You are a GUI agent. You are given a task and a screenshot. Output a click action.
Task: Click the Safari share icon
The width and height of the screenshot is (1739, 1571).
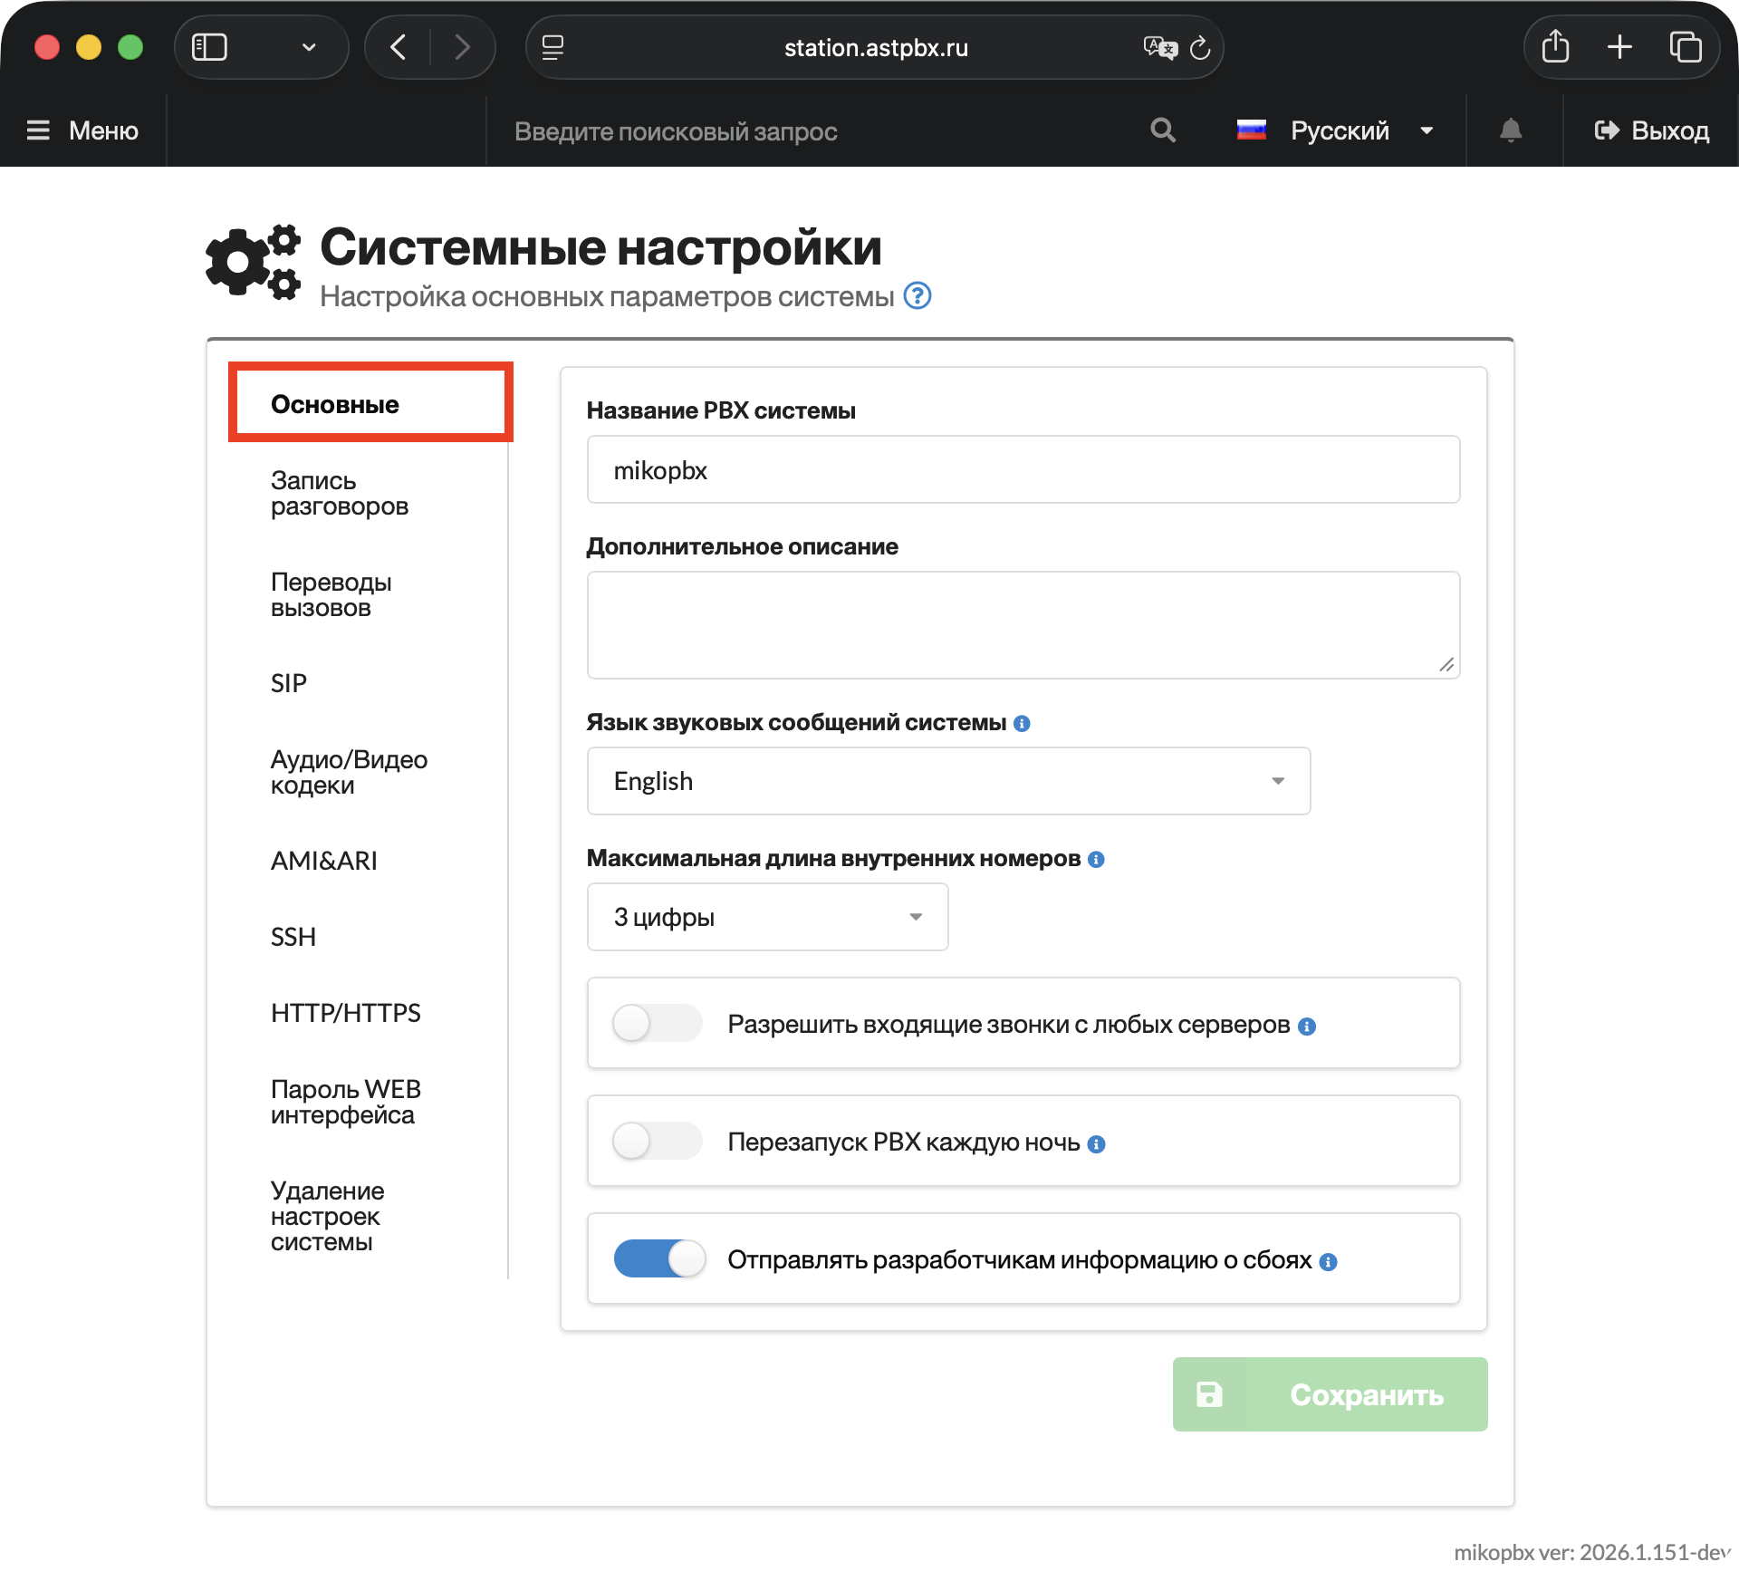click(x=1555, y=47)
